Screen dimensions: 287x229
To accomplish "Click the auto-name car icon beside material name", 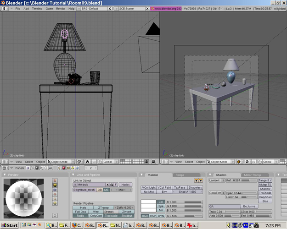I will (x=112, y=185).
